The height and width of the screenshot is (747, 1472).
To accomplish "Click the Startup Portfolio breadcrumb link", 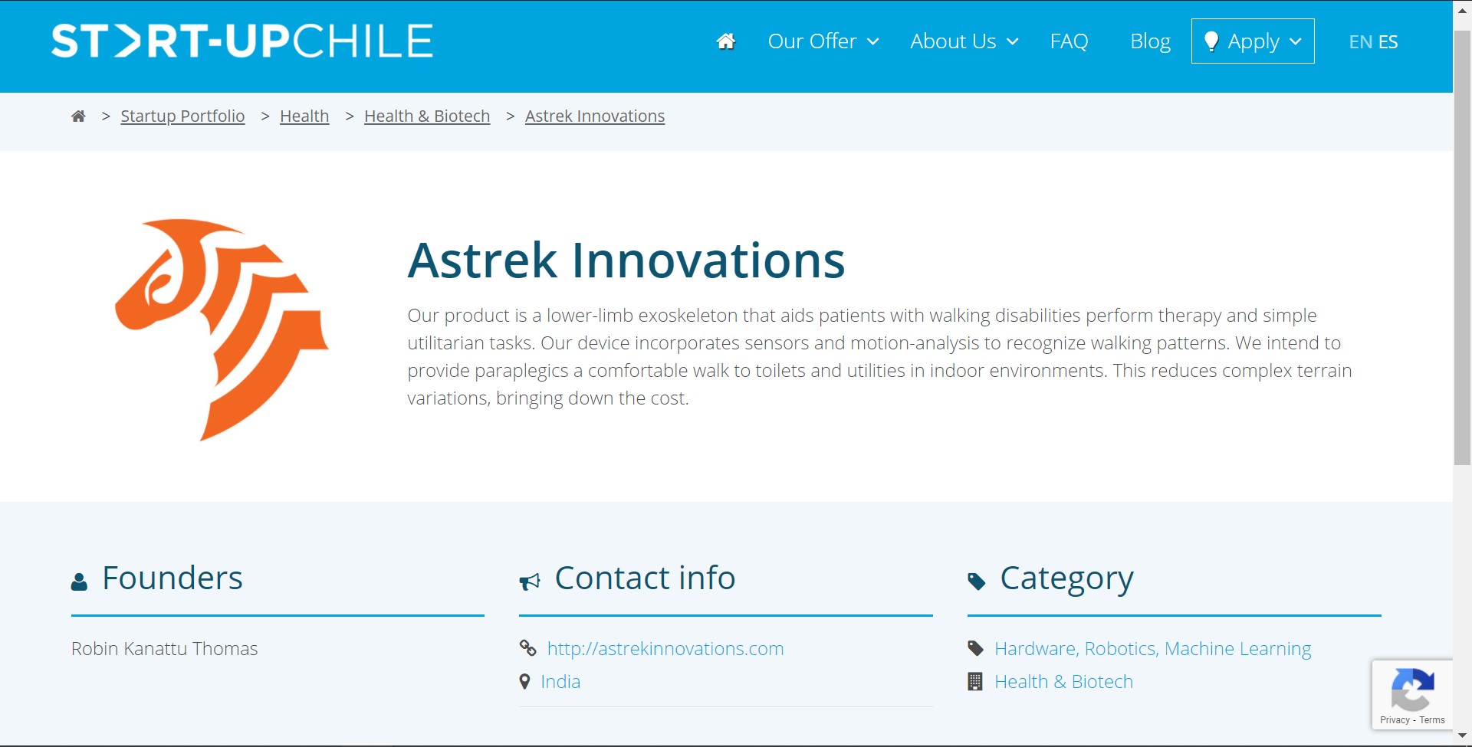I will pos(182,116).
